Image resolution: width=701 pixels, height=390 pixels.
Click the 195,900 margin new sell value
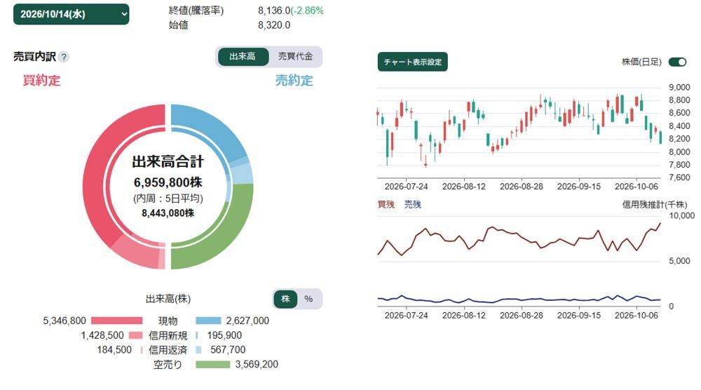click(224, 335)
